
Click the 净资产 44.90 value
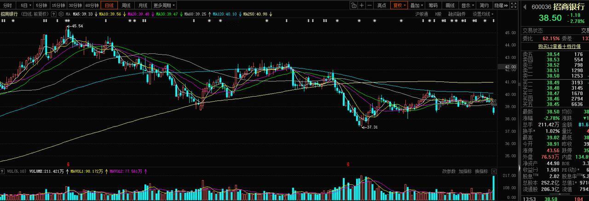pos(552,163)
